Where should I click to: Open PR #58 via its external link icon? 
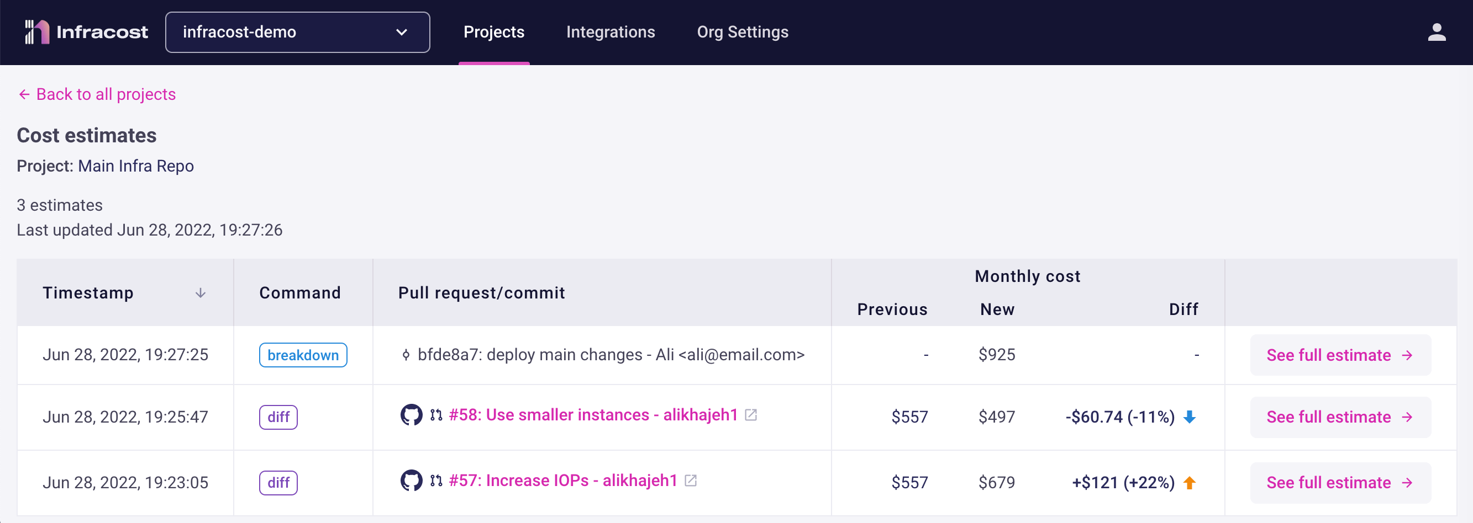(751, 415)
